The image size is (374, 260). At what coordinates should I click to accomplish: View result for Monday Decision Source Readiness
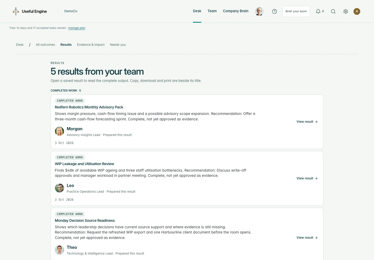click(307, 238)
